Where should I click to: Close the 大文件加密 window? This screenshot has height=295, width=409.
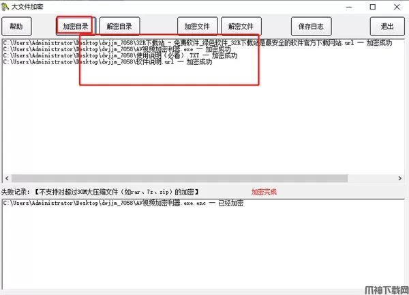[x=397, y=7]
